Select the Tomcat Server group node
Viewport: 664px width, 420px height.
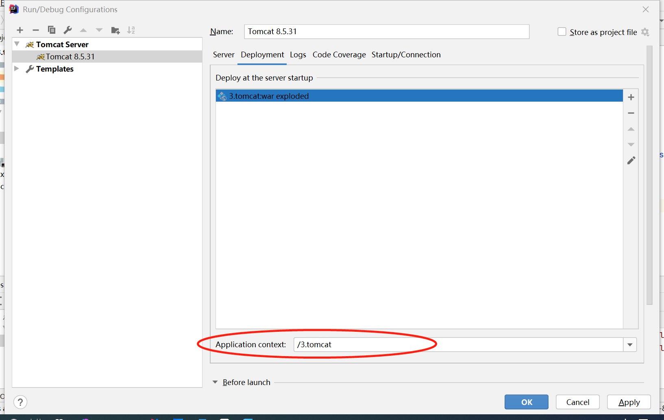[107, 44]
